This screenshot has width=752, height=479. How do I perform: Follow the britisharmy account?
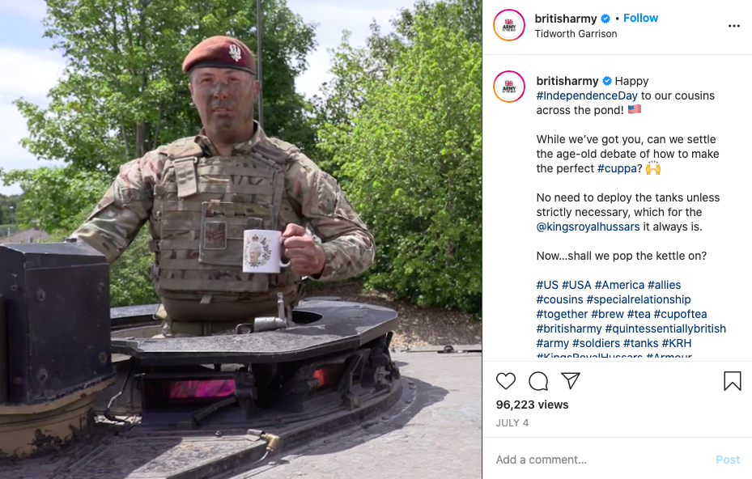[x=640, y=19]
